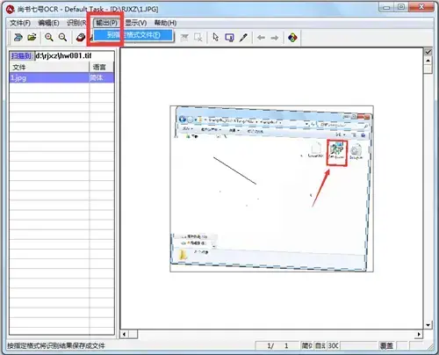This screenshot has height=355, width=439.
Task: Toggle the checkmark box above vertical scrollbar
Action: [428, 52]
